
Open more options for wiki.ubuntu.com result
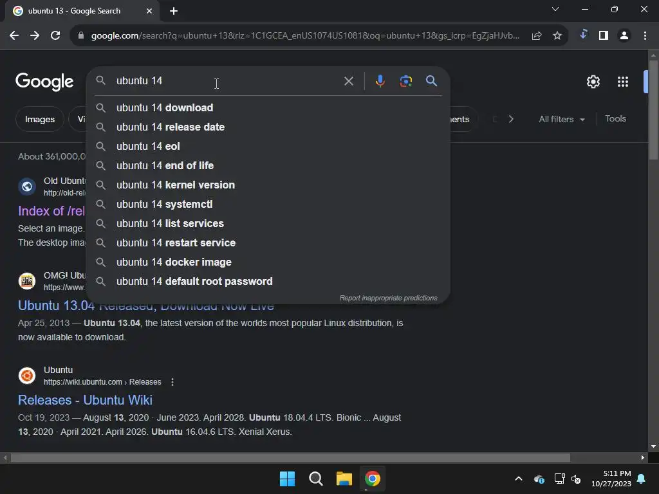click(x=172, y=382)
